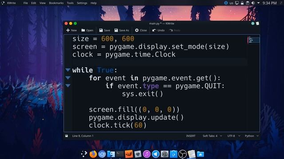Click the 'Line 8, Column 1' position indicator

(x=83, y=136)
